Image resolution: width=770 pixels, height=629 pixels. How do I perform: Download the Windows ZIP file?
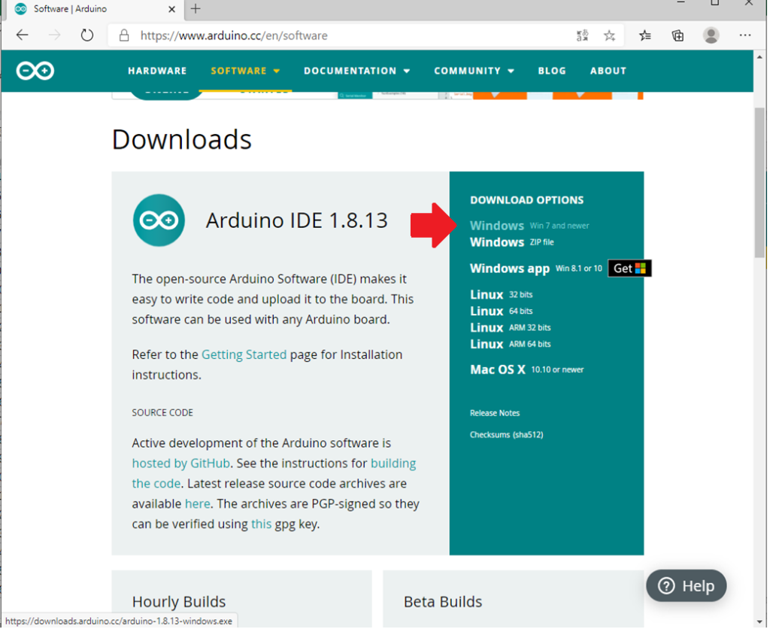[x=511, y=242]
